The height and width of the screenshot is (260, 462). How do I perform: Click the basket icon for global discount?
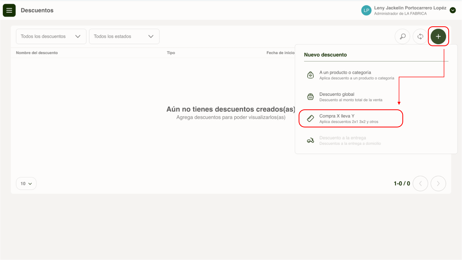click(x=310, y=97)
